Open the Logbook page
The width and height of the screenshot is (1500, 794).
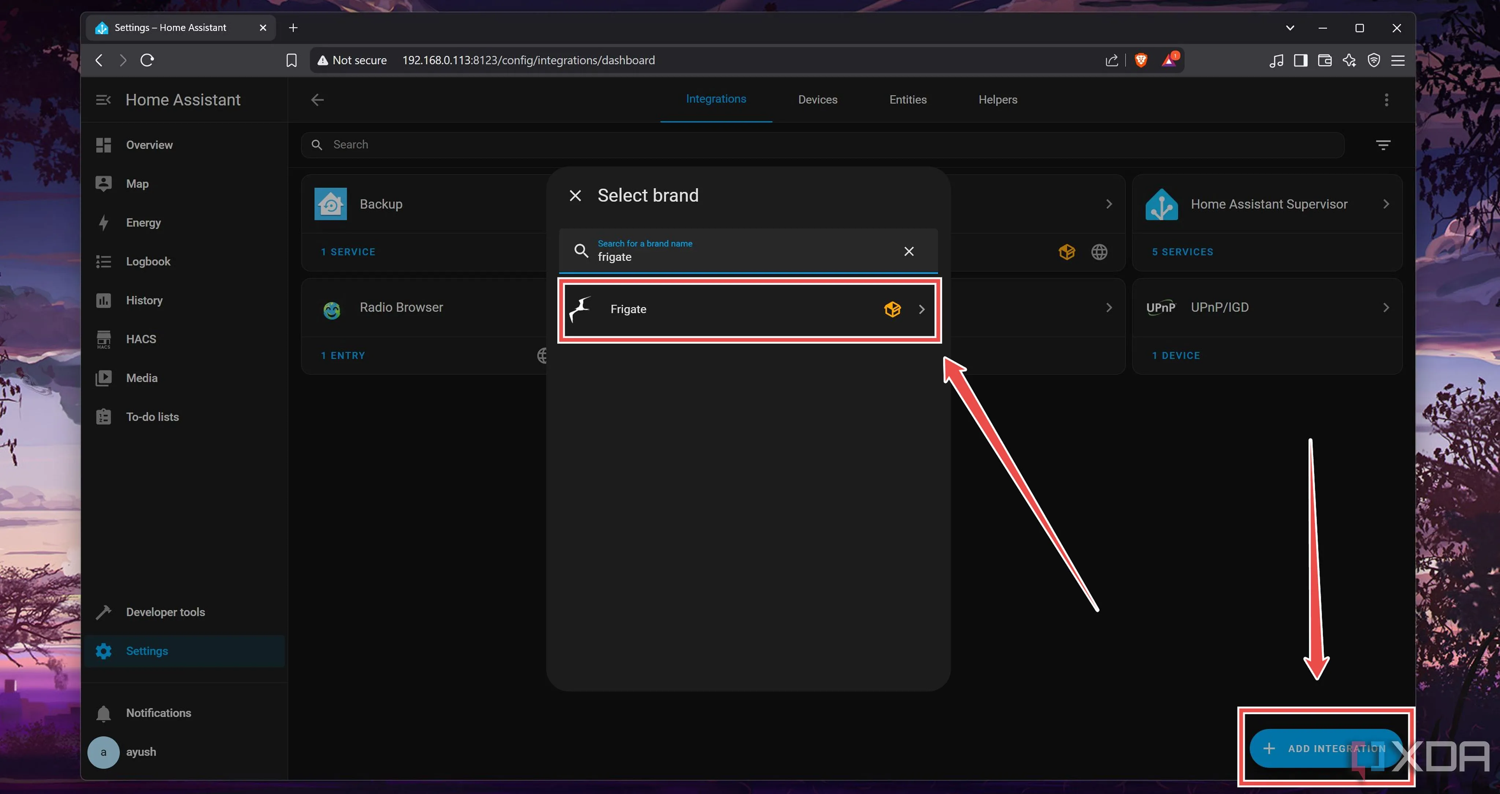148,261
